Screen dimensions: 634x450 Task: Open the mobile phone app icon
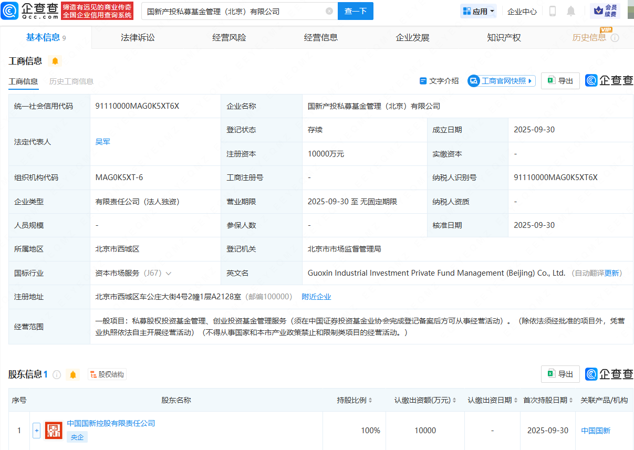[x=553, y=11]
